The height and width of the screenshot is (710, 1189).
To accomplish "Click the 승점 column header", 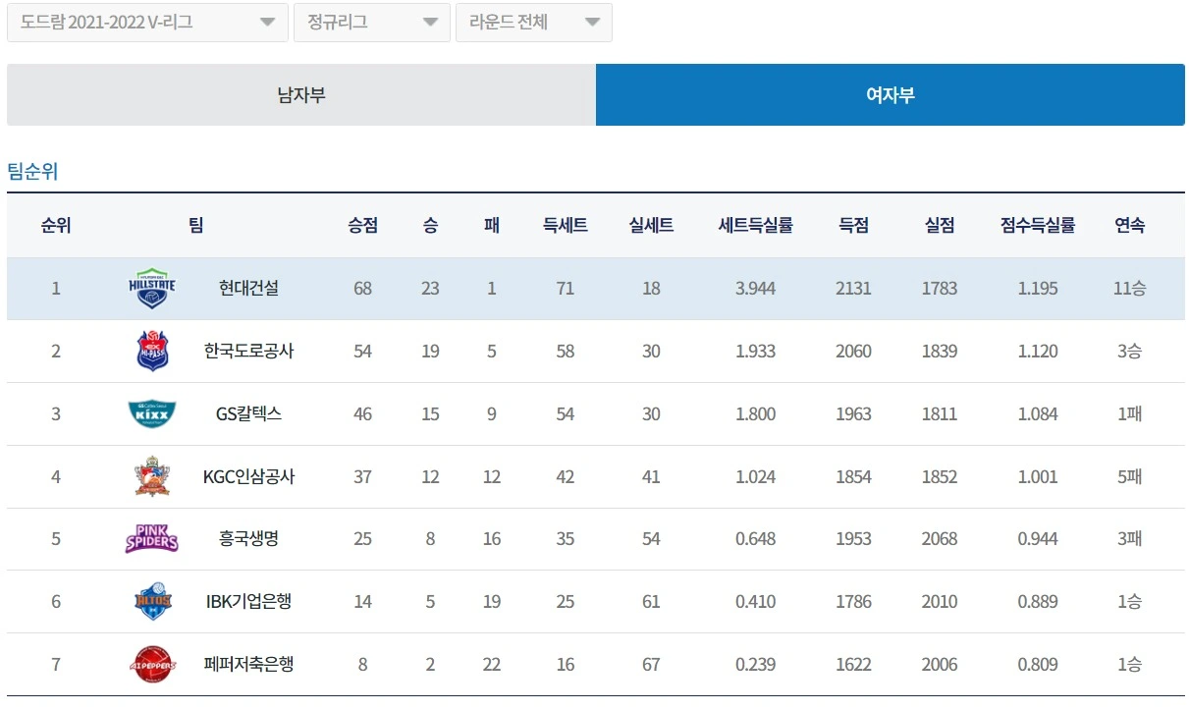I will (362, 225).
